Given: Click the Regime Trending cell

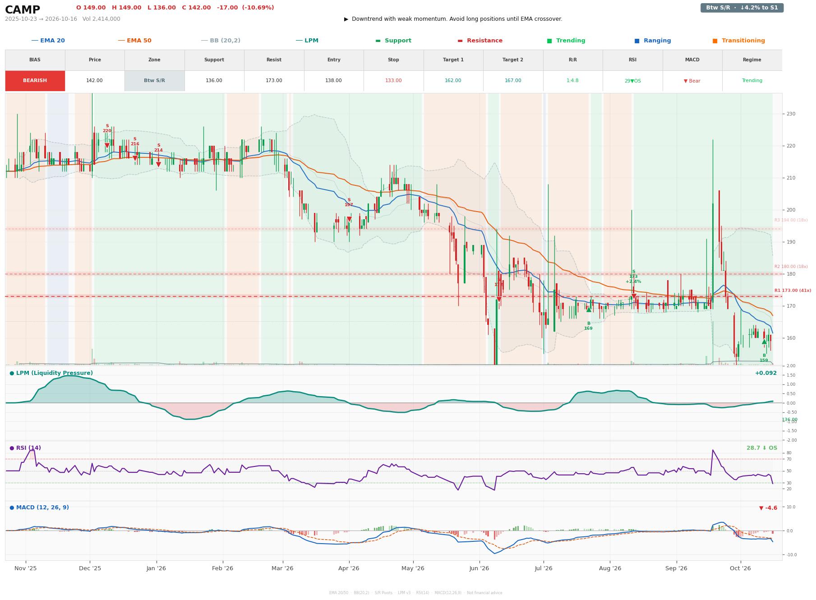Looking at the screenshot, I should click(x=752, y=81).
